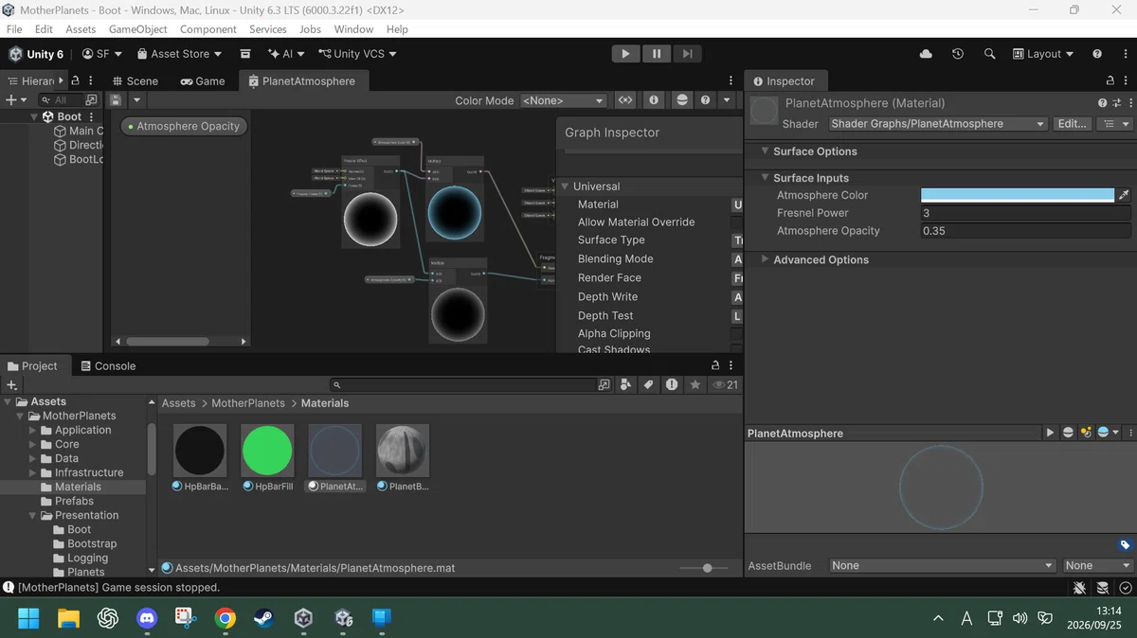
Task: Open material preset selector icon
Action: [1117, 103]
